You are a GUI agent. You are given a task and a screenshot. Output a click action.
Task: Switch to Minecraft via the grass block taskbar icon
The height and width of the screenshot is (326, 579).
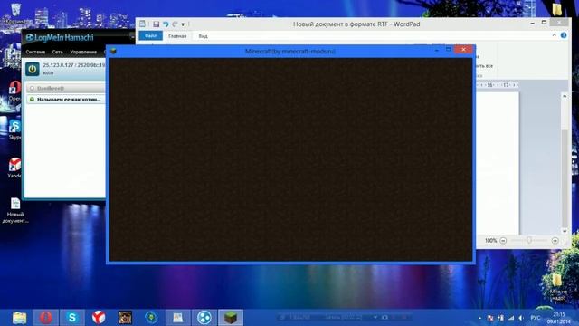pyautogui.click(x=231, y=318)
